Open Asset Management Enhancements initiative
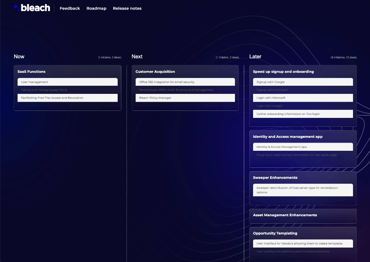Screen dimensions: 370x262 tap(285, 215)
